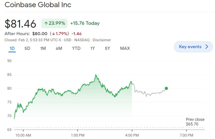The height and width of the screenshot is (139, 215).
Task: Show the 1Y chart range
Action: (92, 48)
